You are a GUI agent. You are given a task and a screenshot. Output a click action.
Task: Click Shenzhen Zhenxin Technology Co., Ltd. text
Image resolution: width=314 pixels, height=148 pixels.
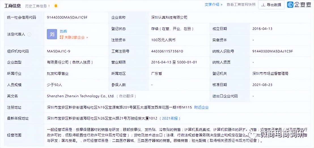point(80,96)
